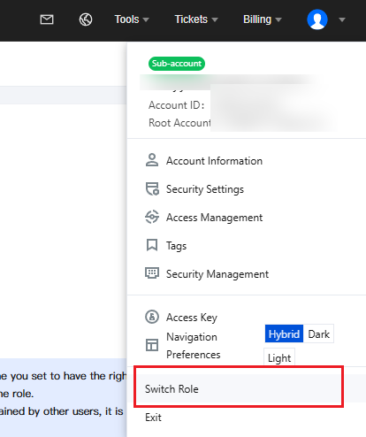Expand the Tickets dropdown menu
Screen dimensions: 366x437
(196, 19)
